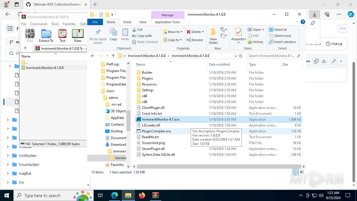Click the Paste ribbon icon

coord(125,32)
